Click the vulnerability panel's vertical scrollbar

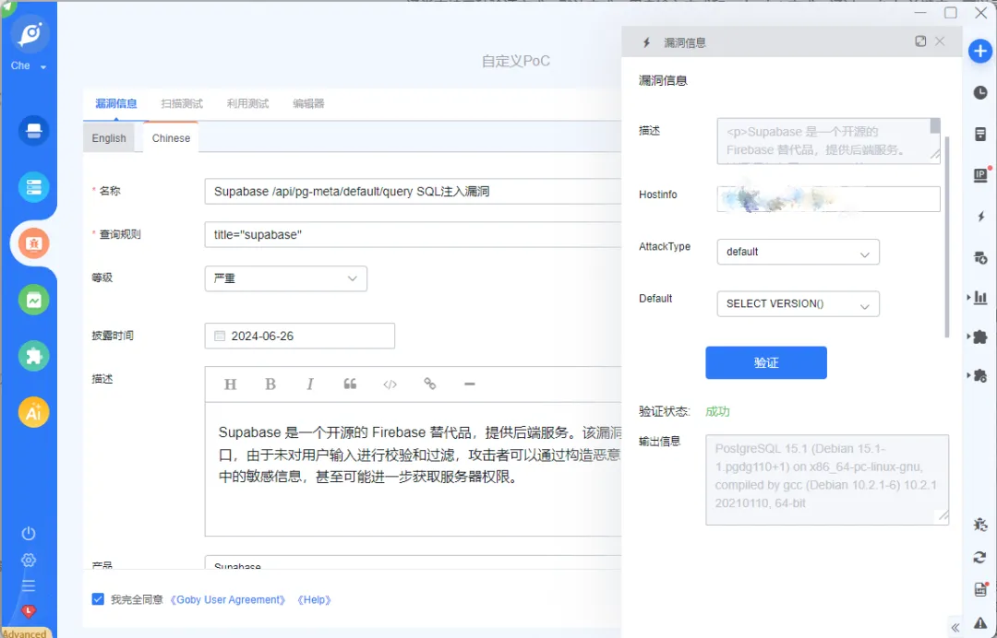pyautogui.click(x=947, y=236)
